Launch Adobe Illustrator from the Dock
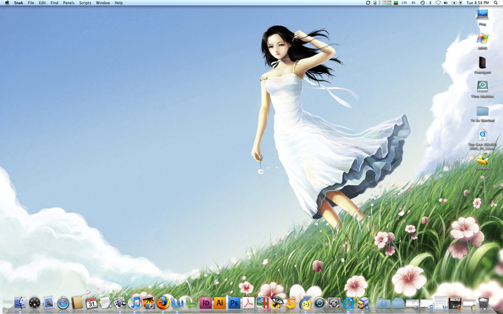503x314 pixels. click(220, 303)
